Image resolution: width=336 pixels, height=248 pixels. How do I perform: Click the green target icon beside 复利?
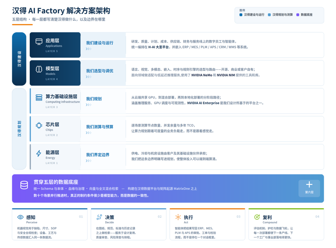[x=257, y=217]
